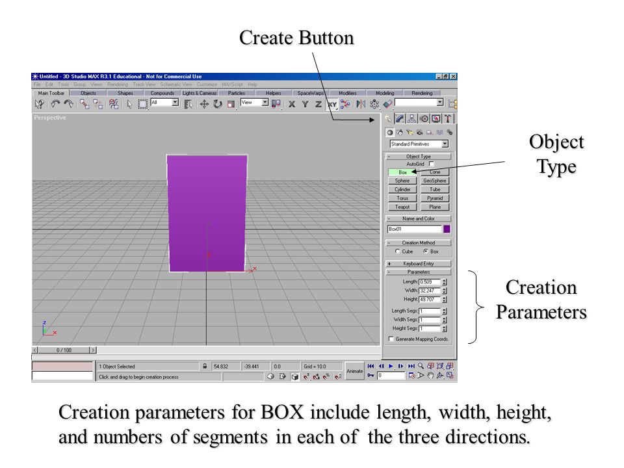The height and width of the screenshot is (468, 624).
Task: Click the Select by Name icon
Action: 188,104
